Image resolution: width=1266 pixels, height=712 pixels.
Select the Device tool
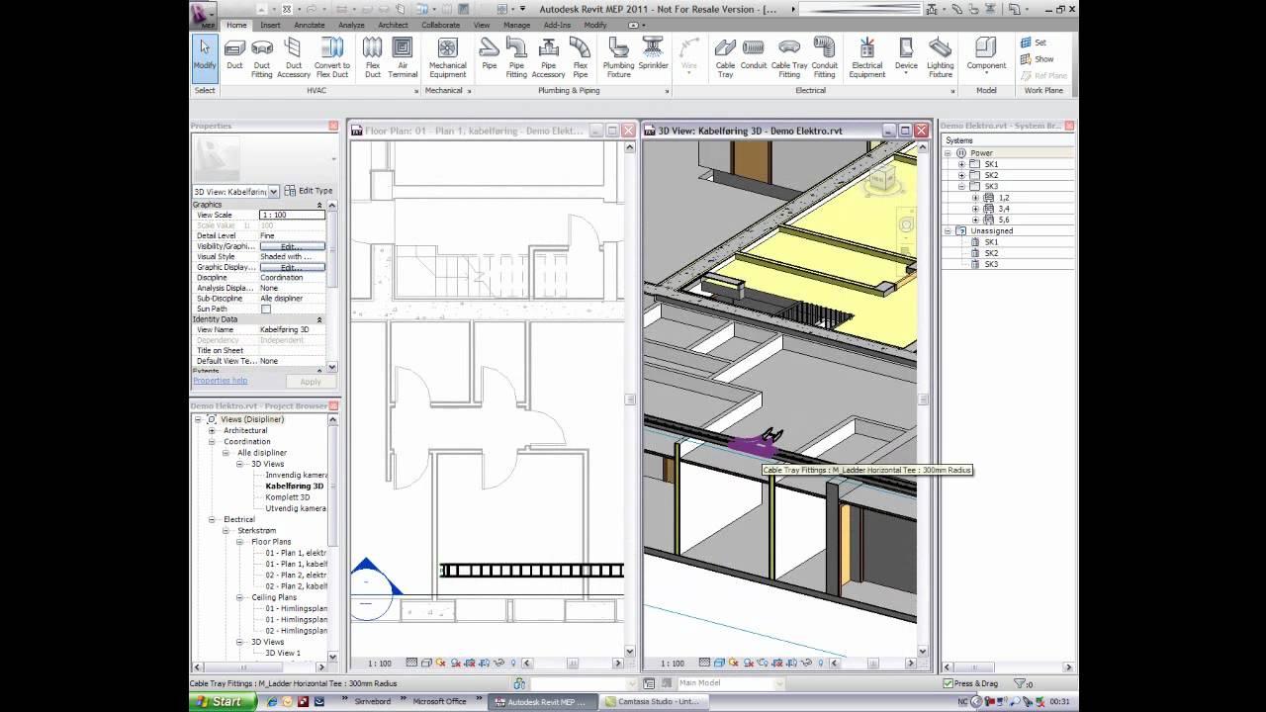tap(906, 57)
